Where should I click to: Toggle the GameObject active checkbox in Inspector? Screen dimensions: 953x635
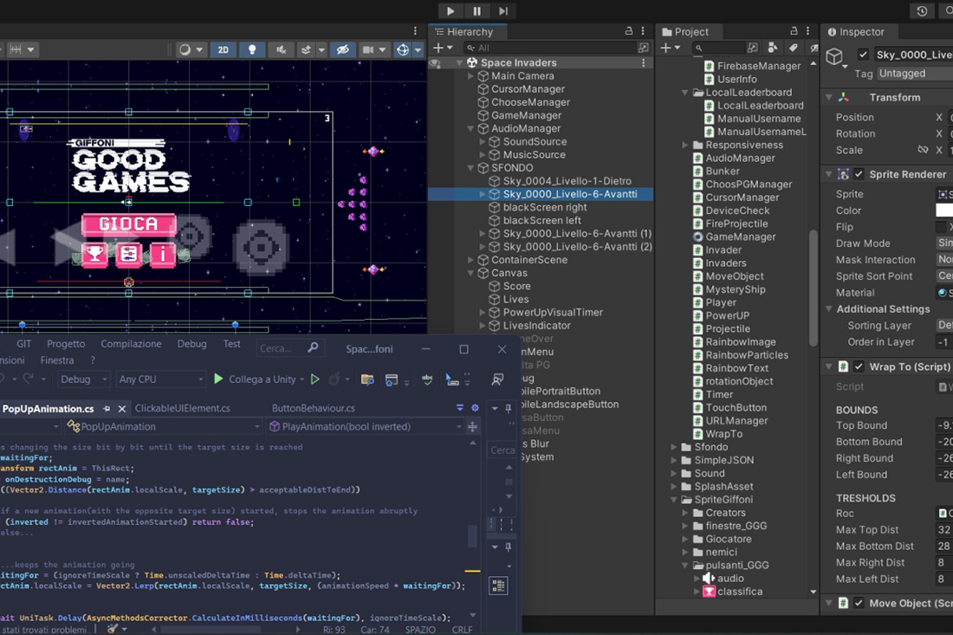[x=863, y=55]
